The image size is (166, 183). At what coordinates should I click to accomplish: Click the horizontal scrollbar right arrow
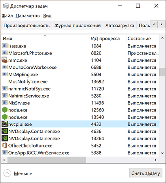click(155, 160)
